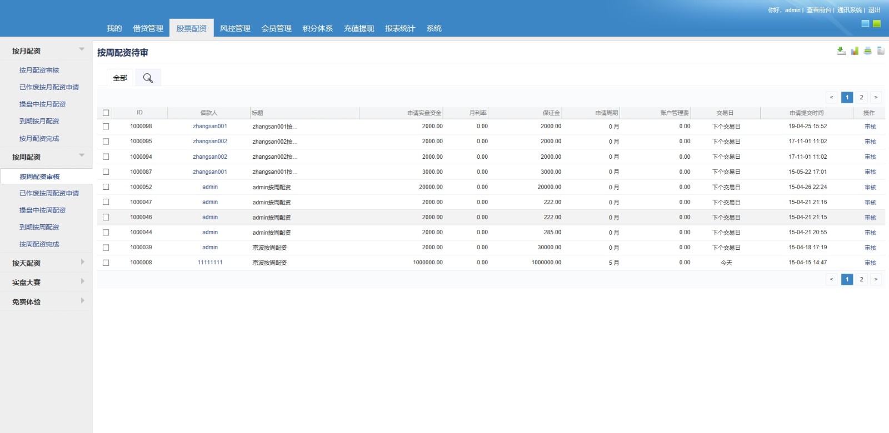Screen dimensions: 889x433
Task: Click 审核 for row 1000008
Action: click(870, 263)
